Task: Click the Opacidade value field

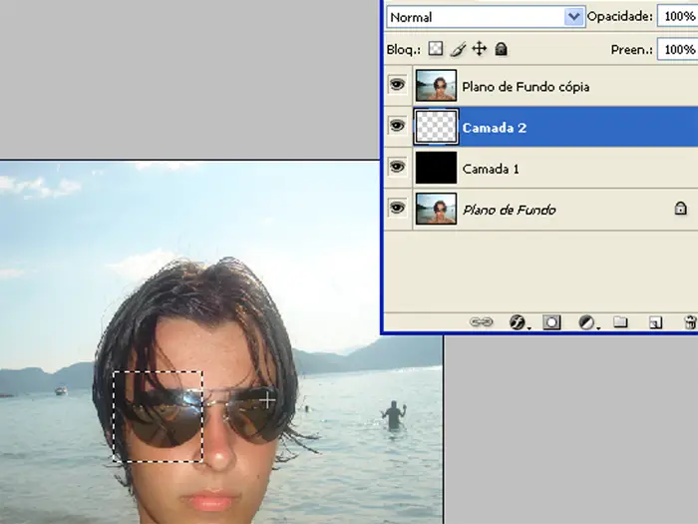Action: pyautogui.click(x=677, y=17)
